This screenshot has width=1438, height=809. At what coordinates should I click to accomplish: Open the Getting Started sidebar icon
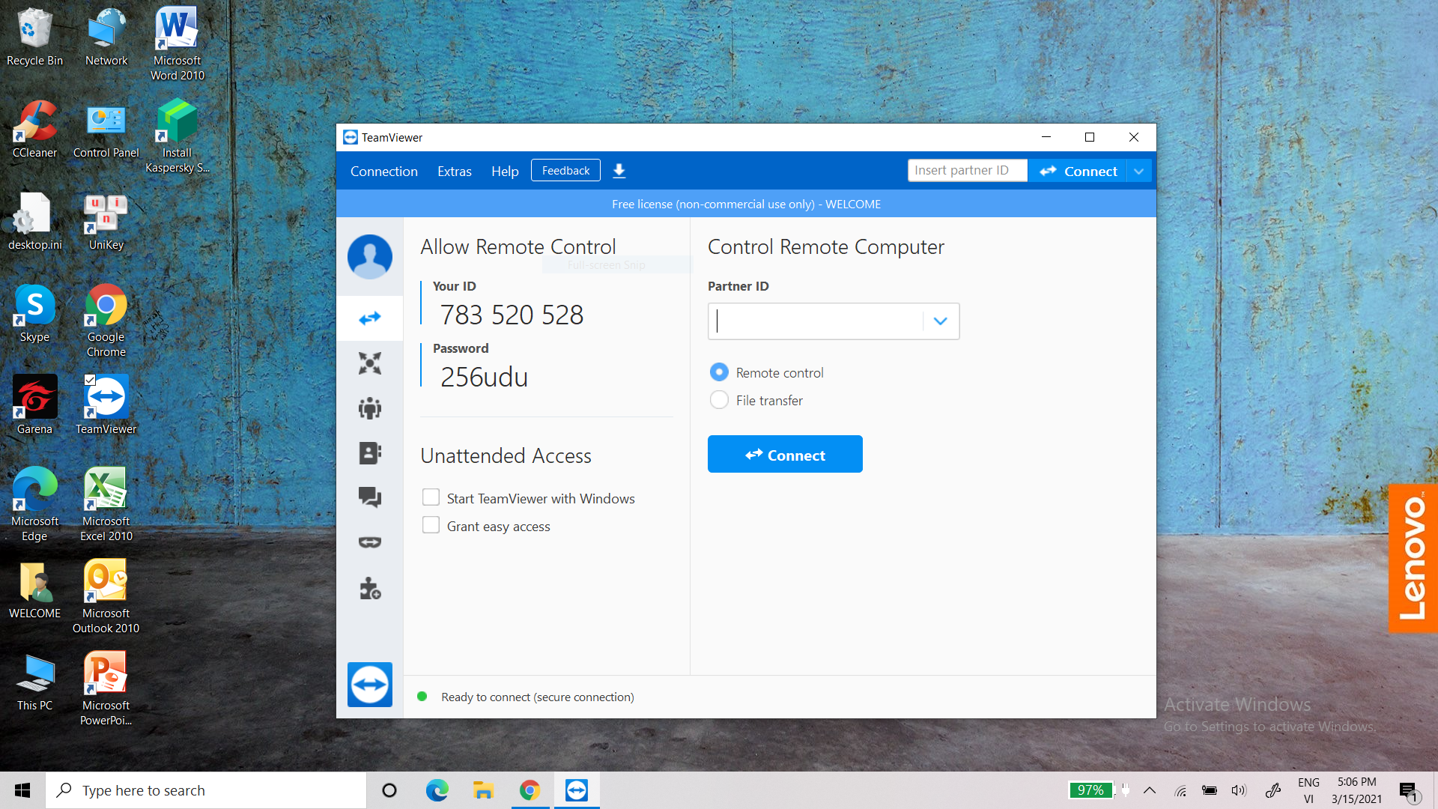370,589
